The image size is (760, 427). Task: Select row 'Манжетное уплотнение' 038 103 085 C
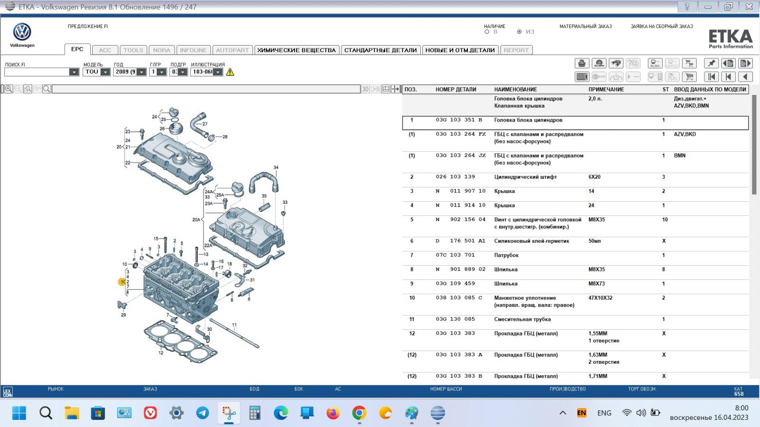[x=575, y=305]
